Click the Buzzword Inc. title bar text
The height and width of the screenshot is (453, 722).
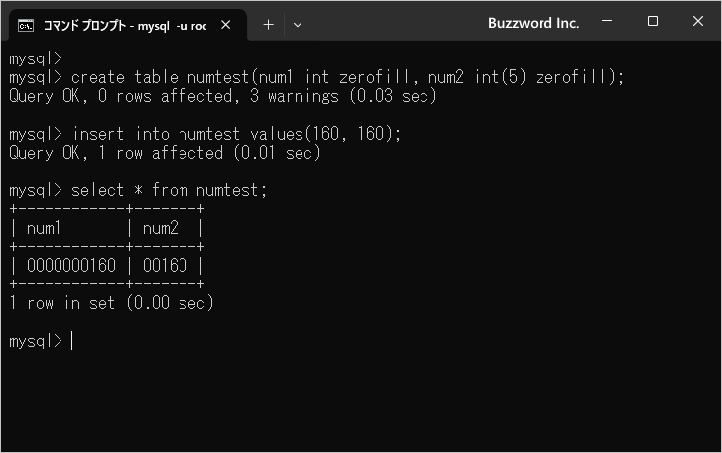click(x=534, y=23)
